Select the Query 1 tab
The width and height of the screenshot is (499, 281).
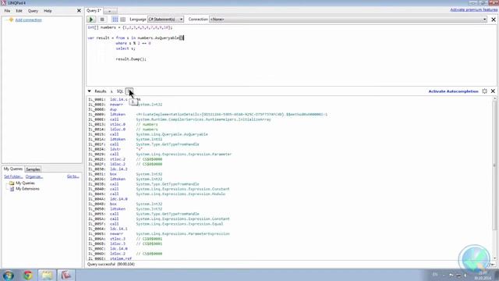[x=94, y=10]
